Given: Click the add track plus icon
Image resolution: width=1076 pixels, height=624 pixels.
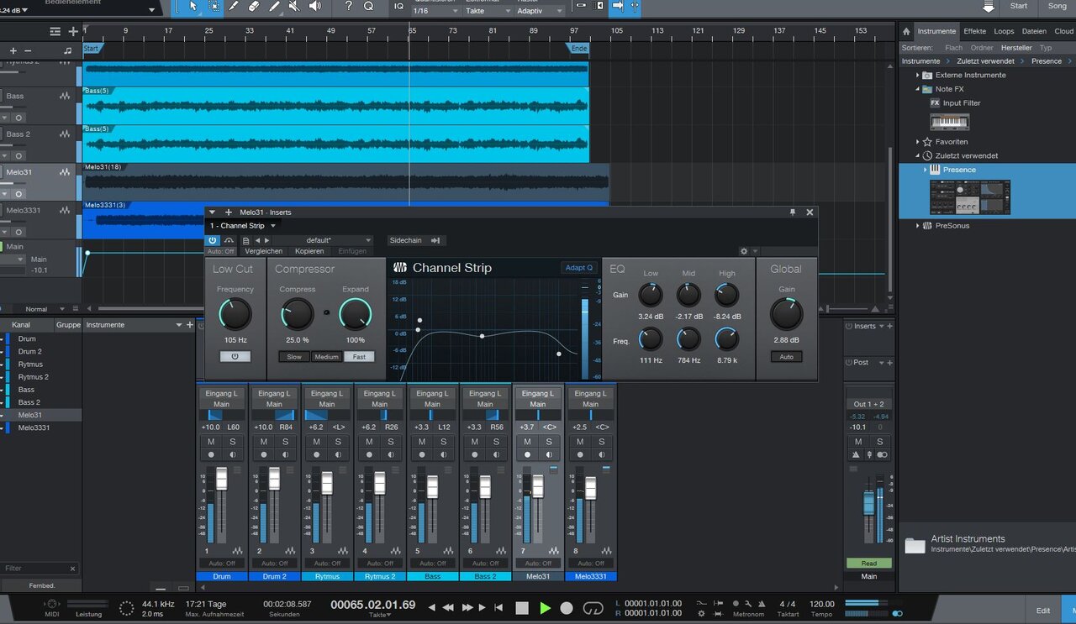Looking at the screenshot, I should coord(73,31).
